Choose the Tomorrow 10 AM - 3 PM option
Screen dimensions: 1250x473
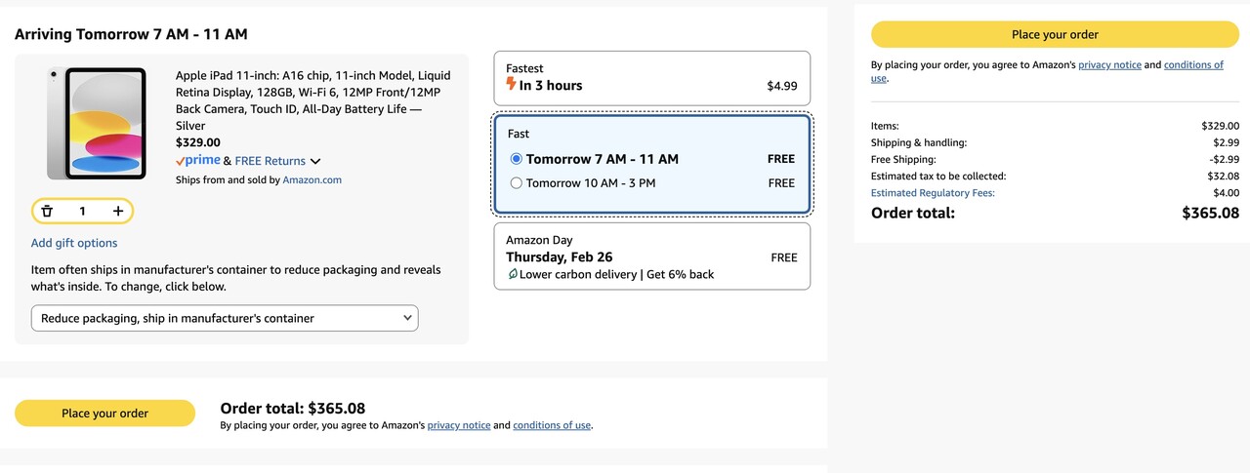pyautogui.click(x=517, y=183)
